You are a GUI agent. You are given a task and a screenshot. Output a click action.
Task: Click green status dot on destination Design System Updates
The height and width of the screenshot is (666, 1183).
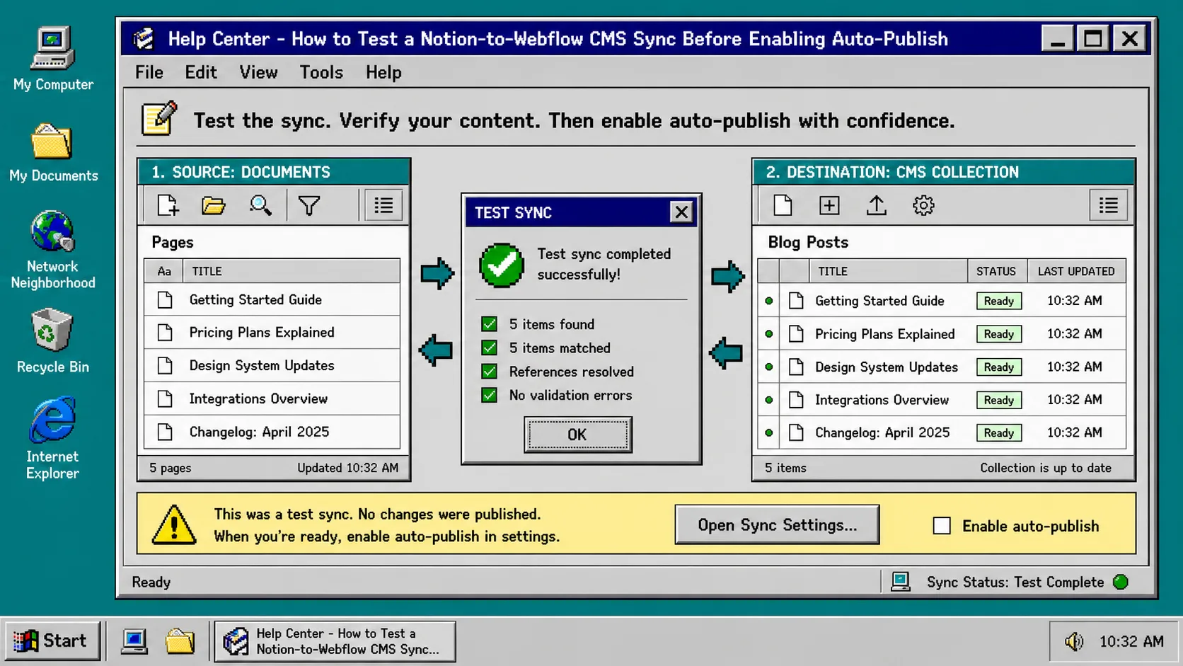768,367
